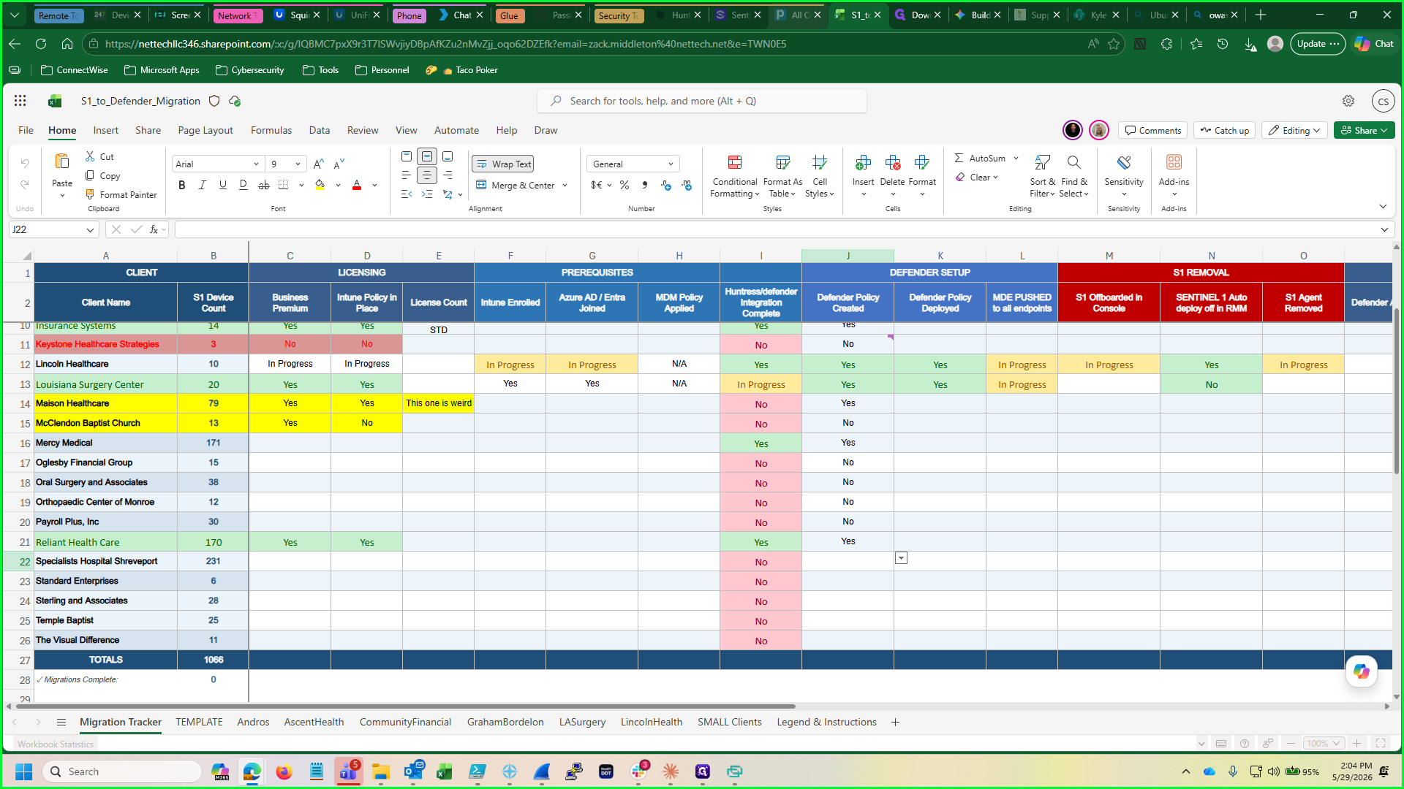Click the insert function fx icon
The image size is (1404, 789).
[x=154, y=229]
